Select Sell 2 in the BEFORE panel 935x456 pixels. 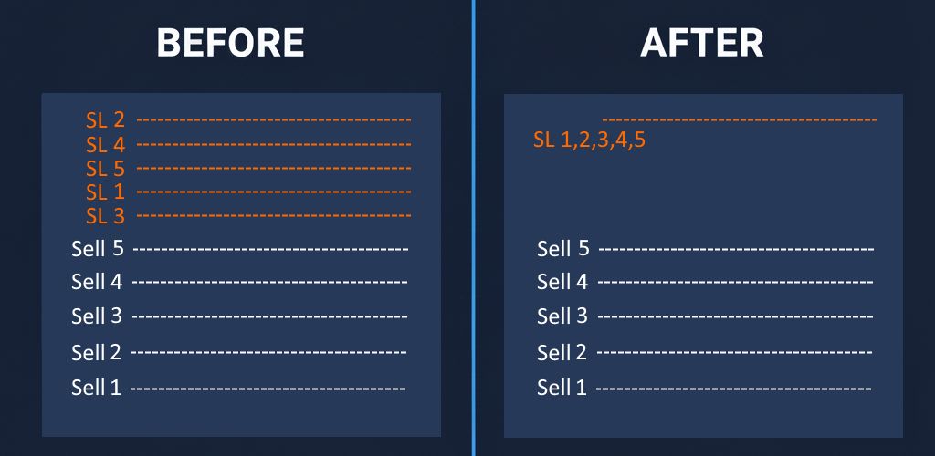97,352
